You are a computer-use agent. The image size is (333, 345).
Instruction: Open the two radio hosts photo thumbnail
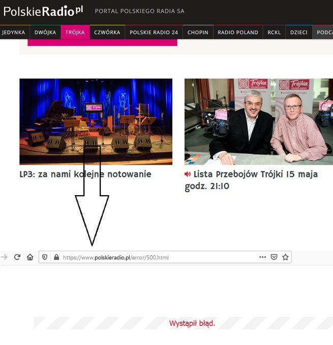point(259,122)
